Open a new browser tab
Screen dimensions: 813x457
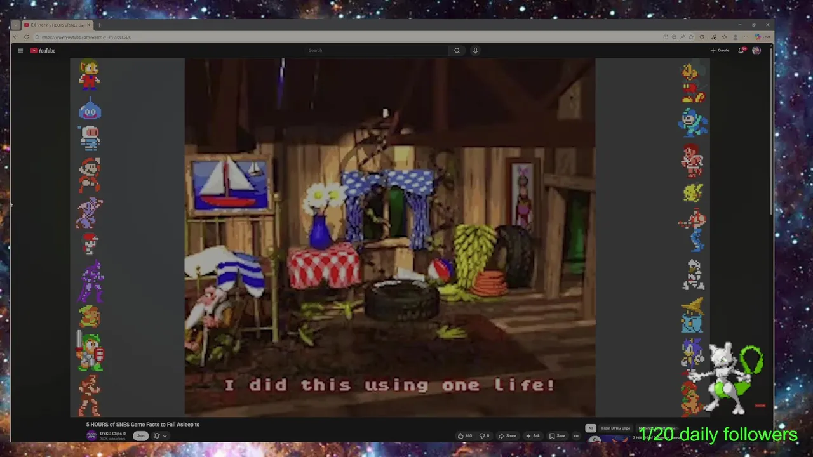click(99, 25)
